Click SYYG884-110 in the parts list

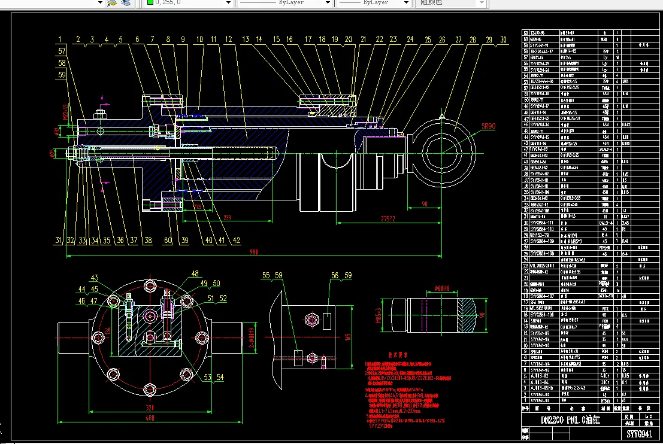tap(541, 229)
